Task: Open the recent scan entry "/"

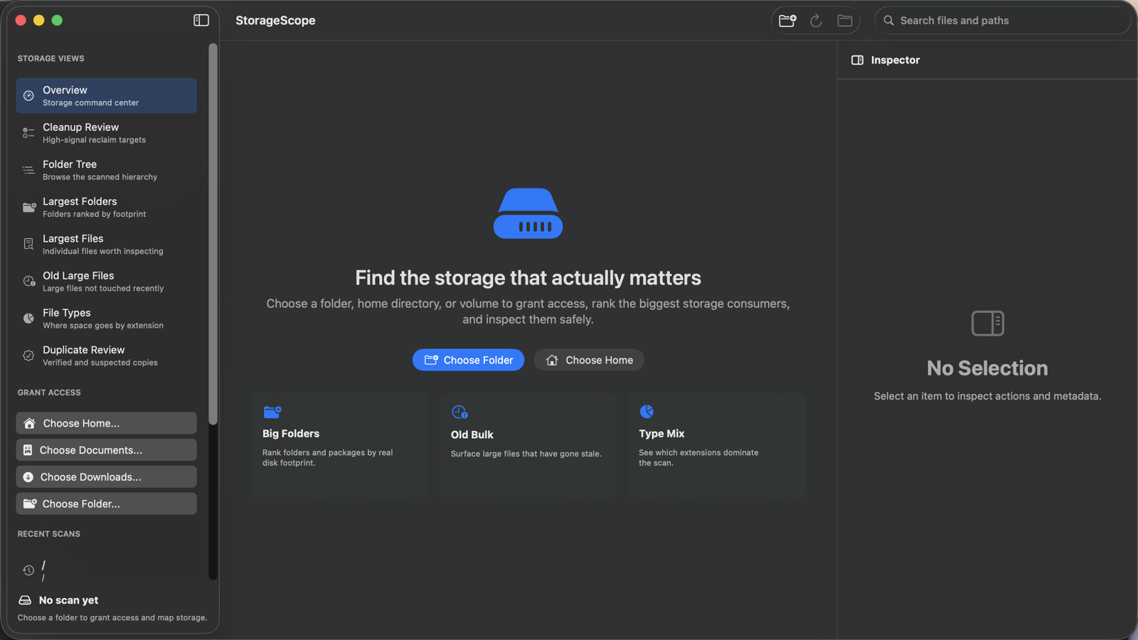Action: click(107, 570)
